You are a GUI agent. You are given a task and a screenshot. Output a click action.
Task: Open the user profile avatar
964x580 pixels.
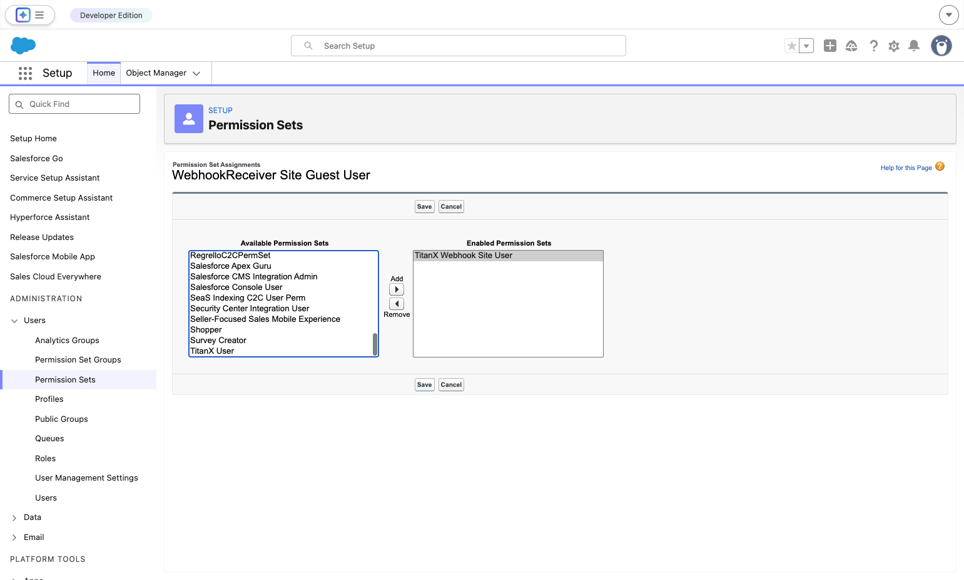click(941, 46)
